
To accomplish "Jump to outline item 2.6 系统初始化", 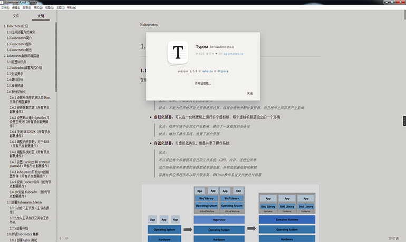I will (16, 92).
